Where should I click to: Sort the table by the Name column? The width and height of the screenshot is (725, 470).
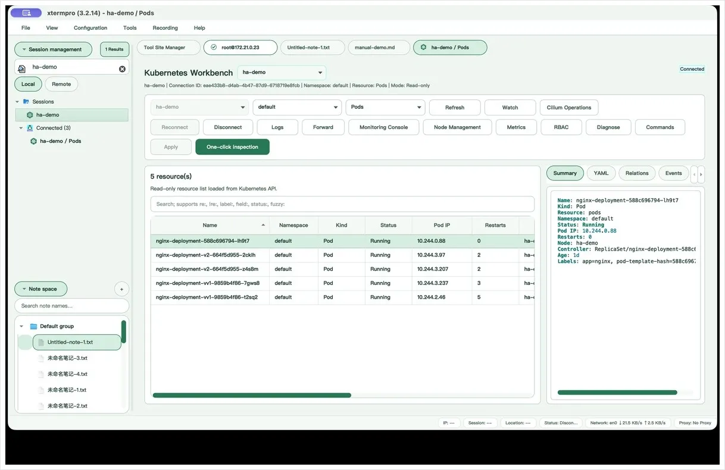tap(210, 225)
